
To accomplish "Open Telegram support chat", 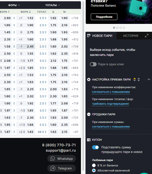I will click(61, 168).
